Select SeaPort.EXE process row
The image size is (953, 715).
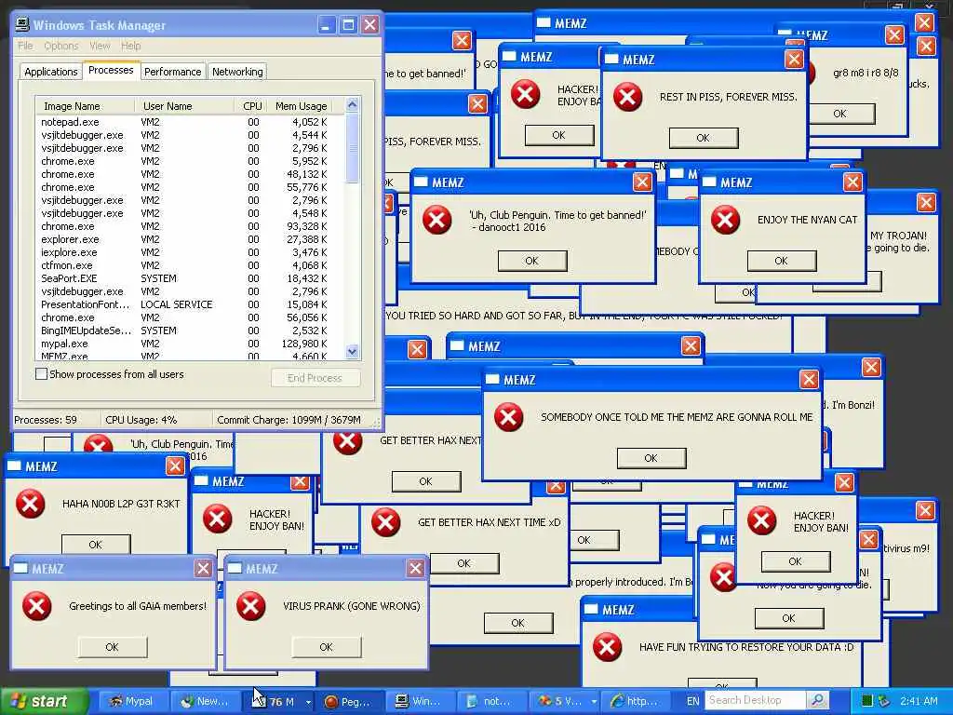point(190,278)
